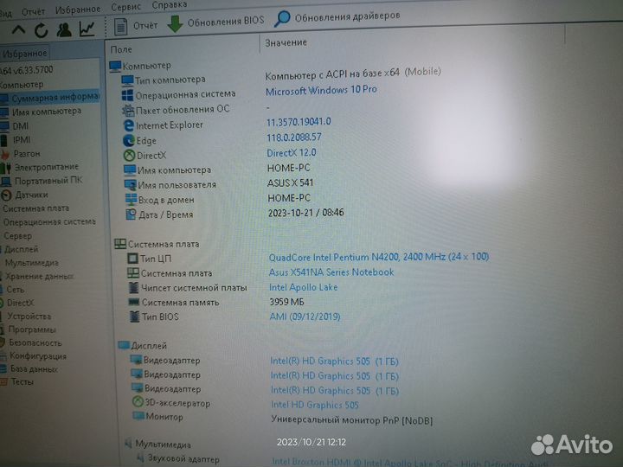Select Имя компьютера in left tree

point(47,112)
